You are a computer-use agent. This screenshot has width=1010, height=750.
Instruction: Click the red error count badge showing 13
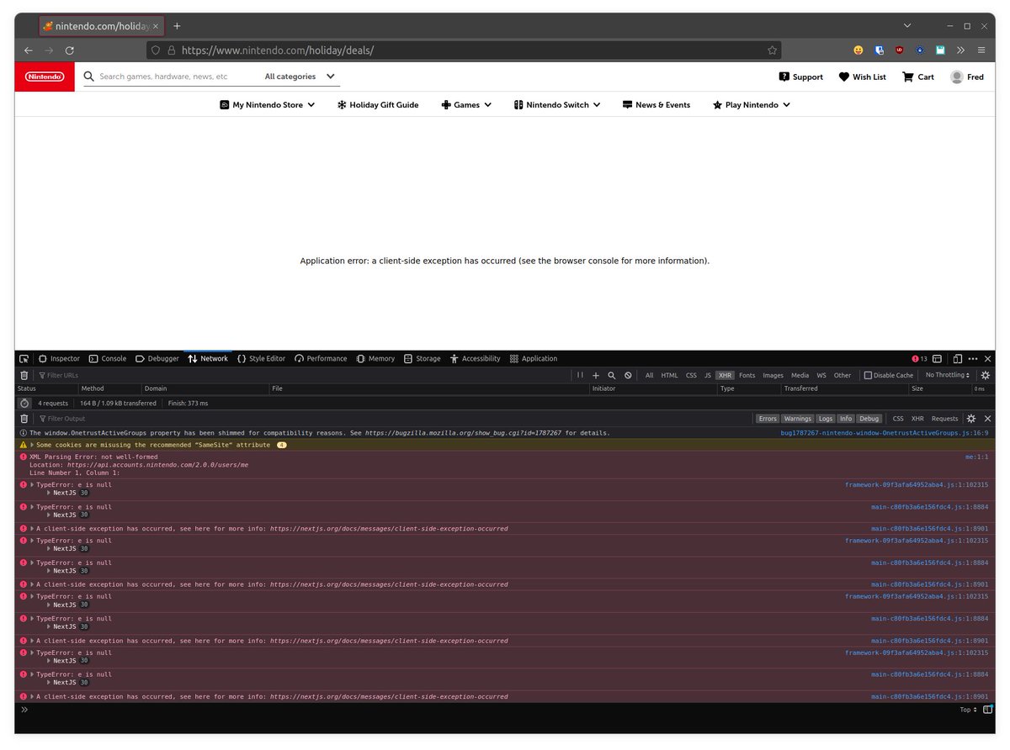[919, 358]
